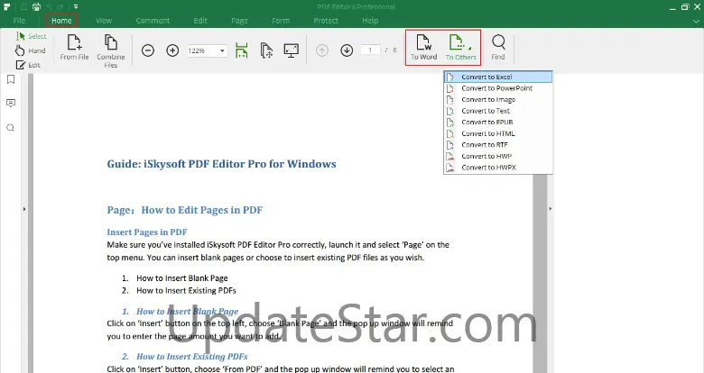Screen dimensions: 704x373
Task: Choose the Edit tool under Hand
Action: [28, 65]
